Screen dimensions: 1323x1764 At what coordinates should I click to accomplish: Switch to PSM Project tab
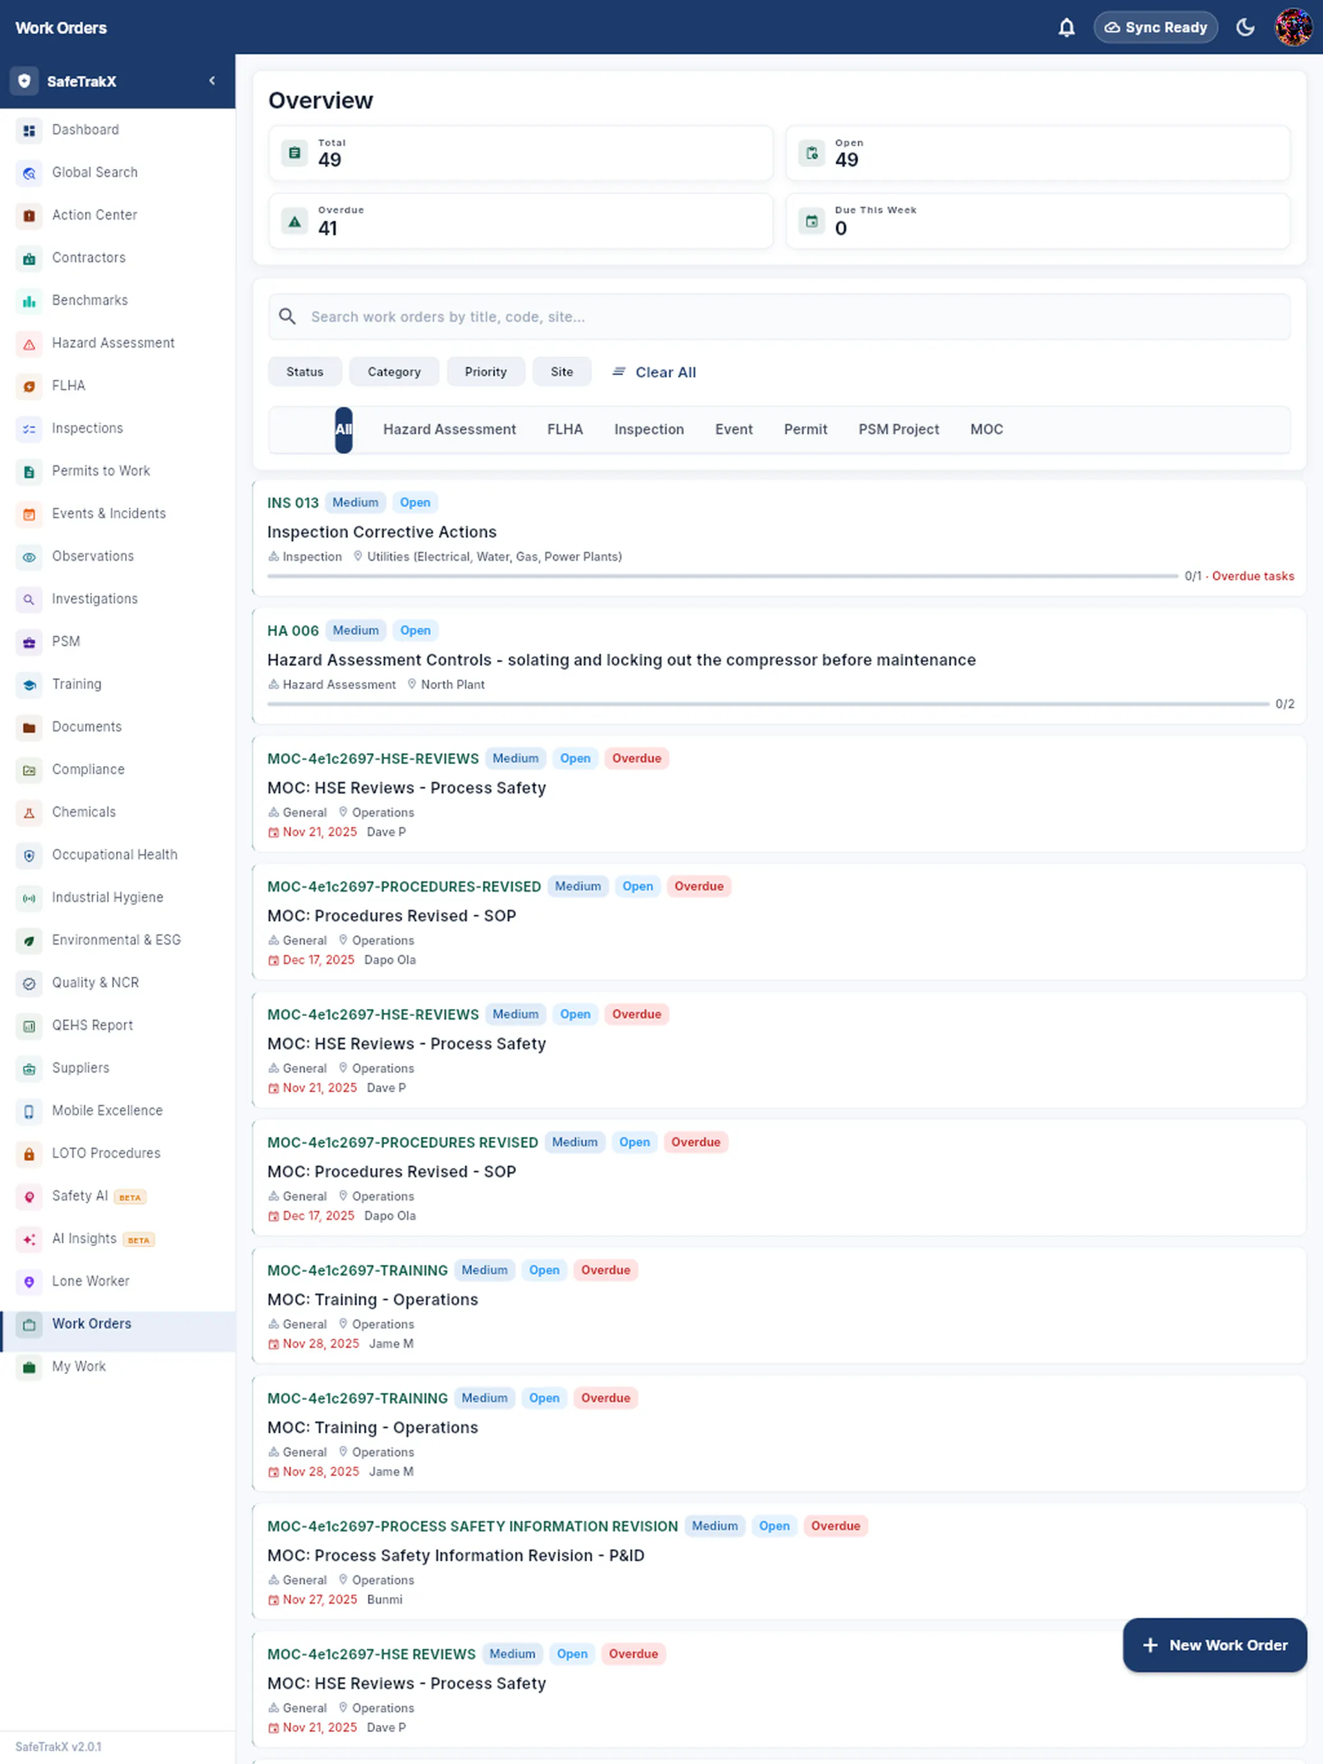pos(899,430)
